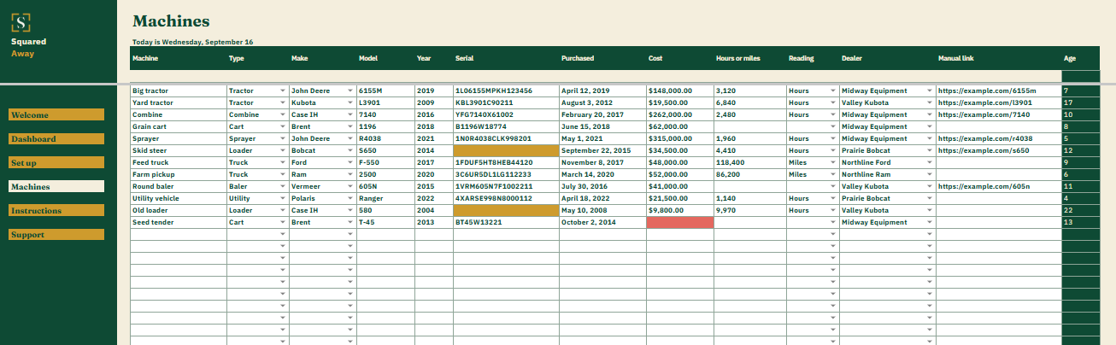Select the Round baler name cell
Screen dimensions: 1116x345
tap(178, 186)
